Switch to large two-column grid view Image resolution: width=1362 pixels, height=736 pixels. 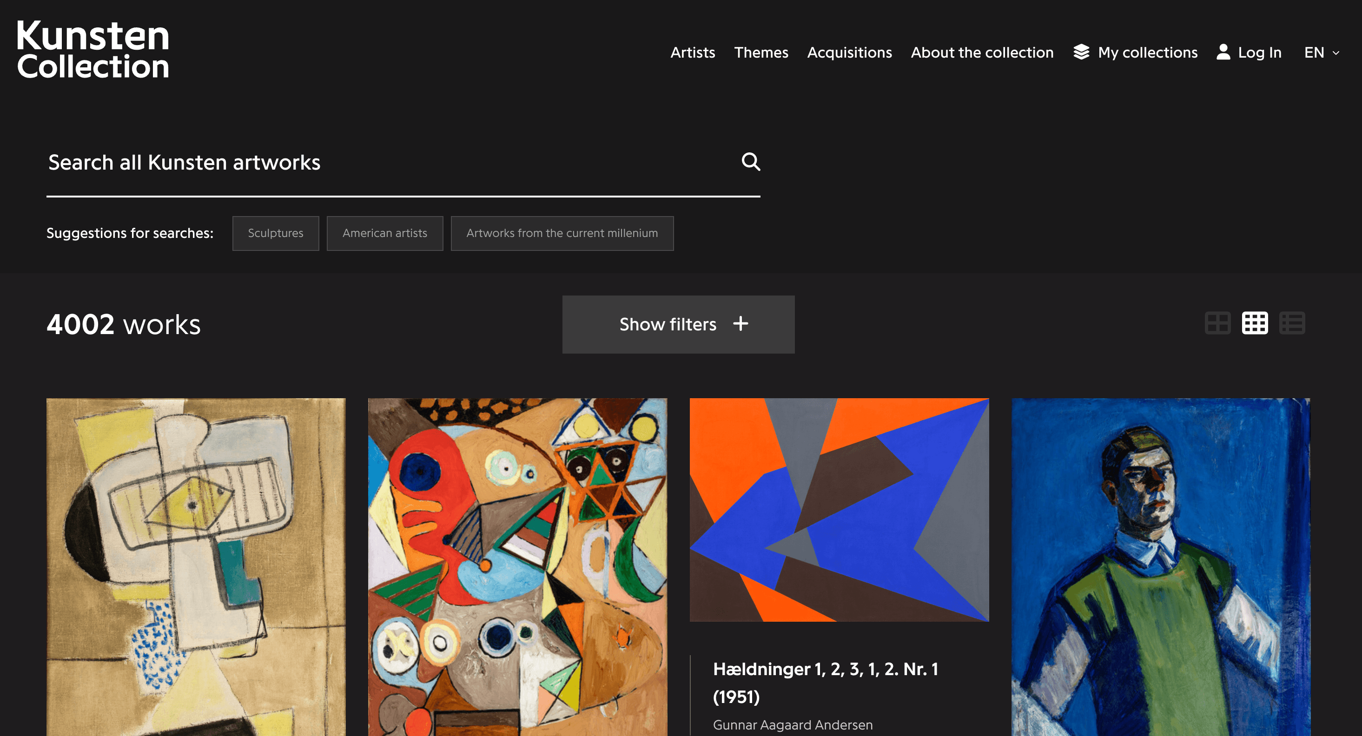coord(1217,323)
